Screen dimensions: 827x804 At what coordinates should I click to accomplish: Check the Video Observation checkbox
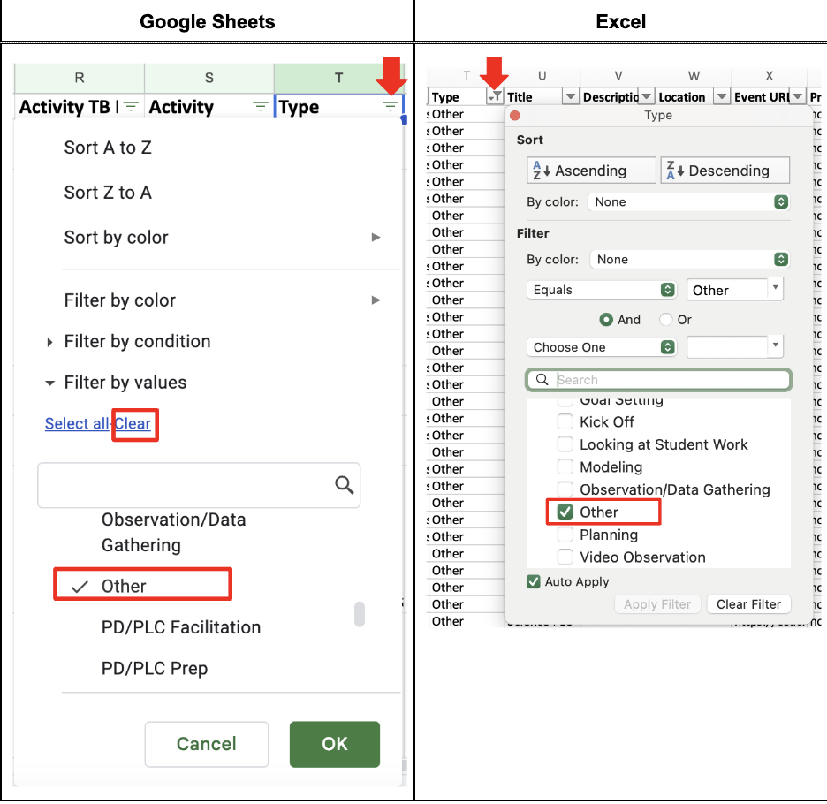point(565,557)
